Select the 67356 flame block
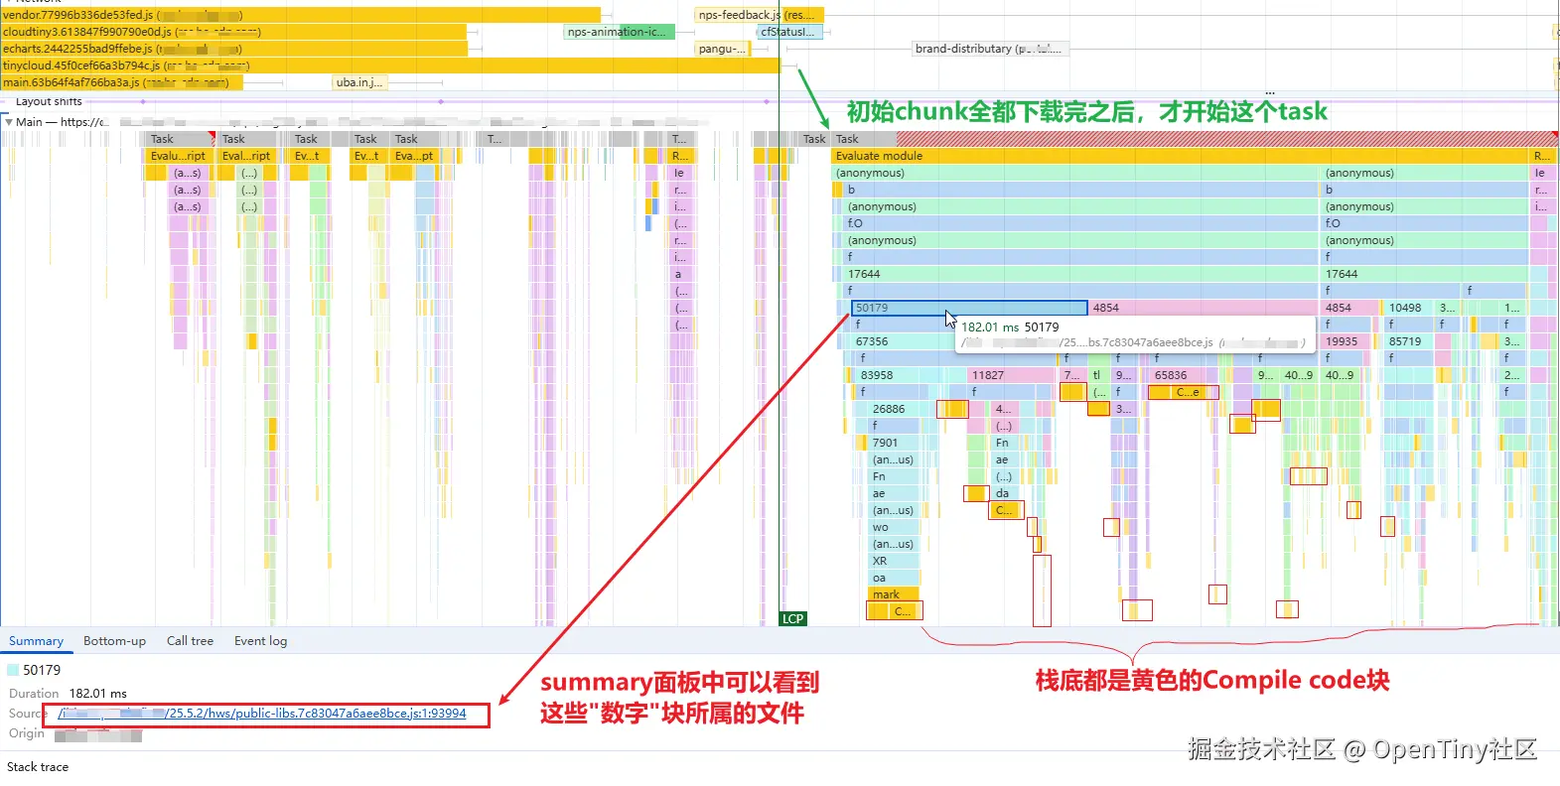The width and height of the screenshot is (1560, 786). pos(902,341)
